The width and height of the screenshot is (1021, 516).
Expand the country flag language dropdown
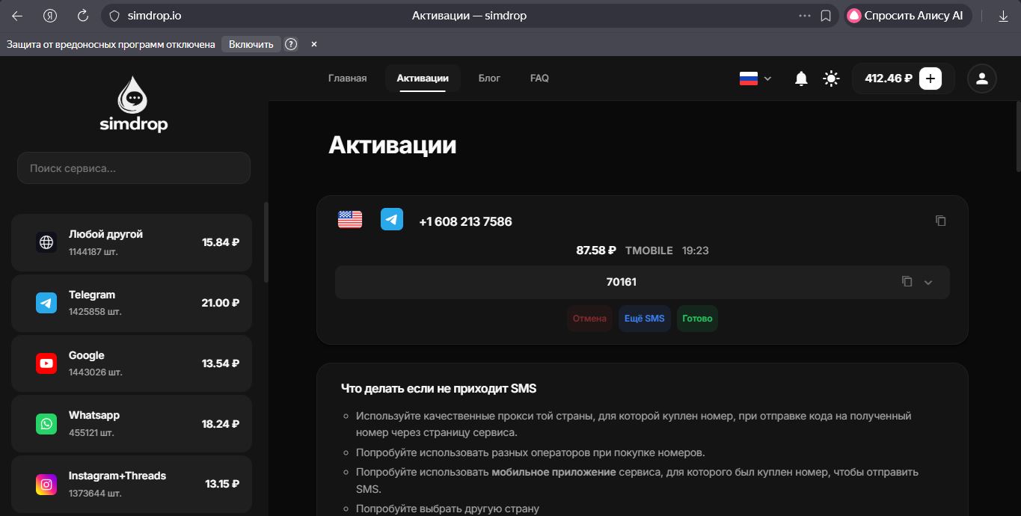[755, 78]
